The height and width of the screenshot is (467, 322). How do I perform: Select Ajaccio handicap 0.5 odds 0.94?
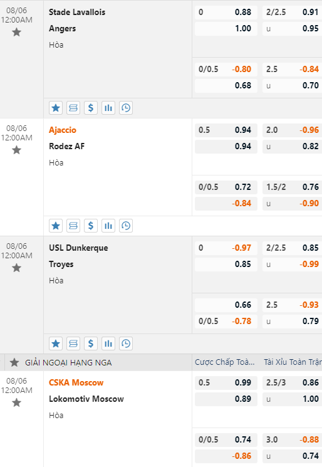coord(226,130)
